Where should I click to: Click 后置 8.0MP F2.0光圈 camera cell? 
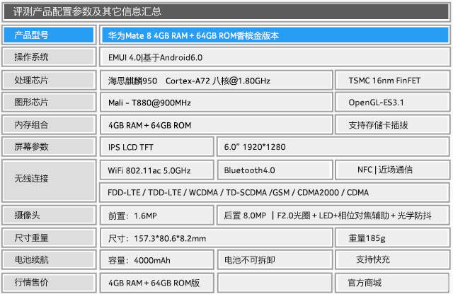pyautogui.click(x=333, y=216)
